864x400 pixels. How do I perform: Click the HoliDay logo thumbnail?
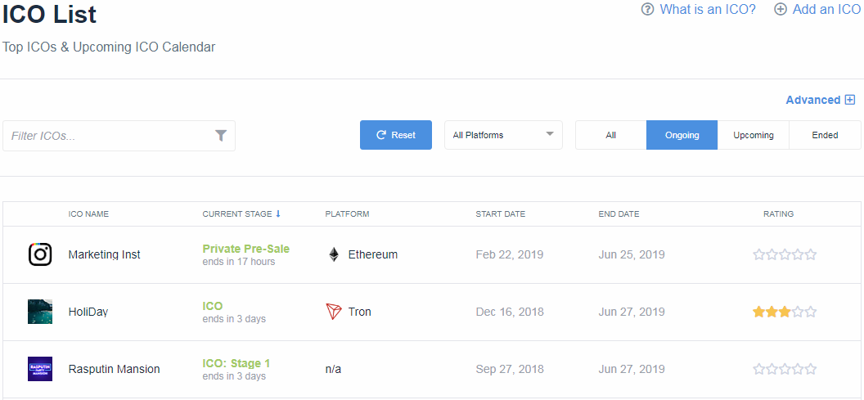pyautogui.click(x=40, y=312)
